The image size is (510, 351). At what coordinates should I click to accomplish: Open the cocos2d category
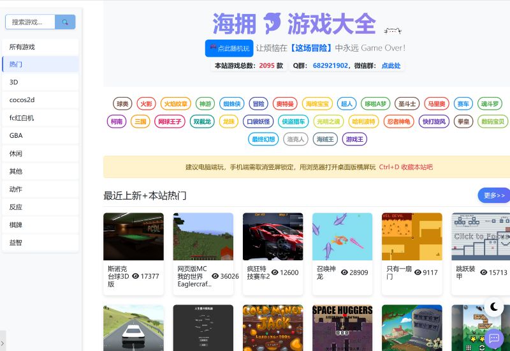40,100
